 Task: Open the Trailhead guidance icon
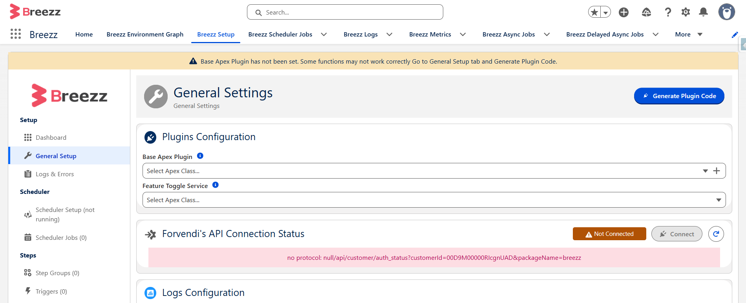[x=646, y=12]
